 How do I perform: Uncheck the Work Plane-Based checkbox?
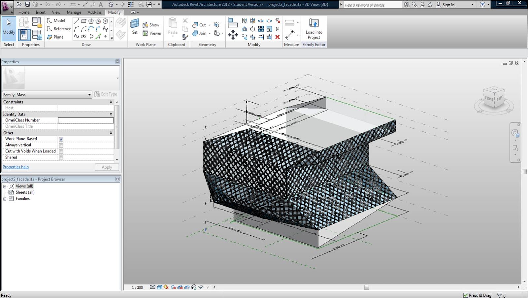click(x=61, y=139)
